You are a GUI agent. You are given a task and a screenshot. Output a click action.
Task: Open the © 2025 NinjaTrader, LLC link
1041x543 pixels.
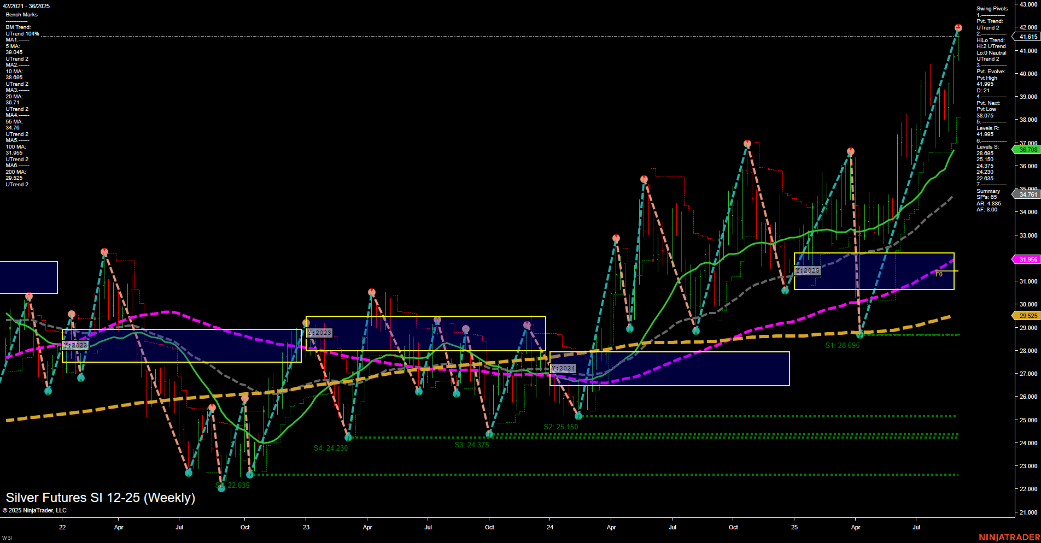click(x=35, y=510)
